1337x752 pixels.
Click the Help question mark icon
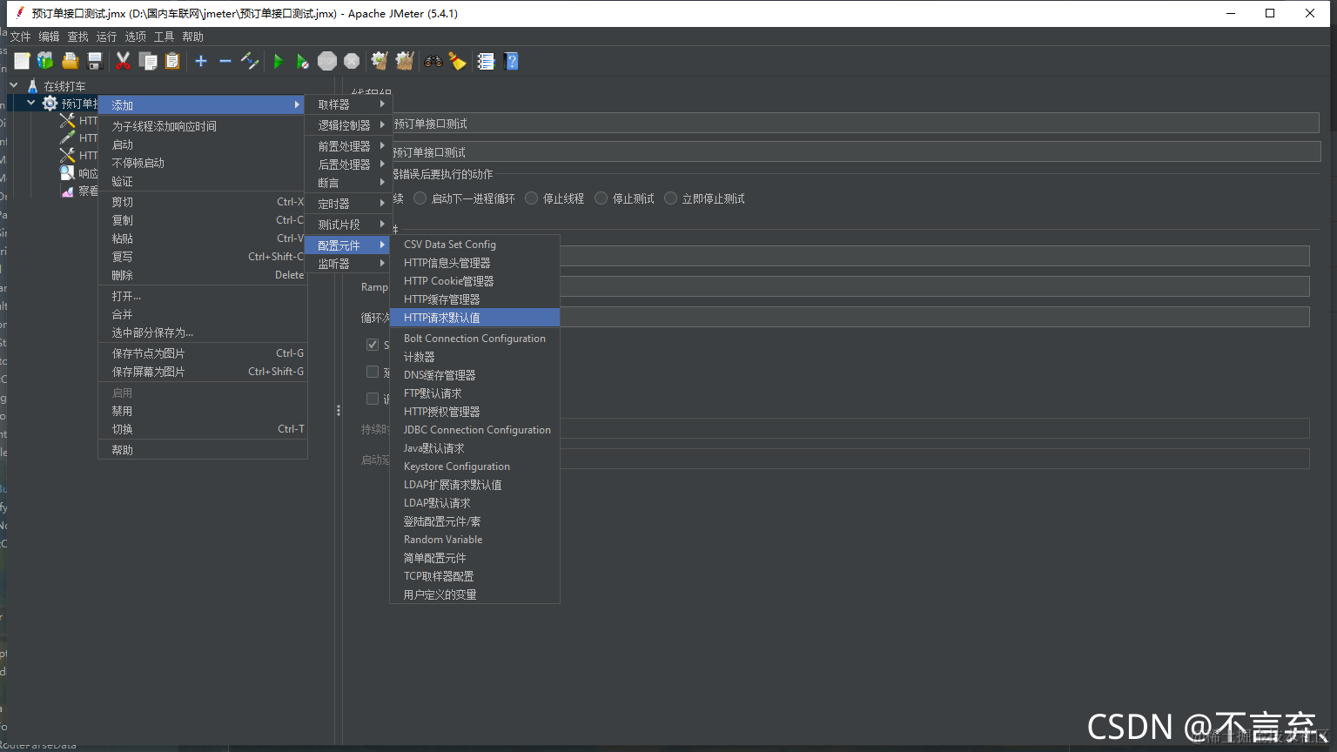(511, 61)
